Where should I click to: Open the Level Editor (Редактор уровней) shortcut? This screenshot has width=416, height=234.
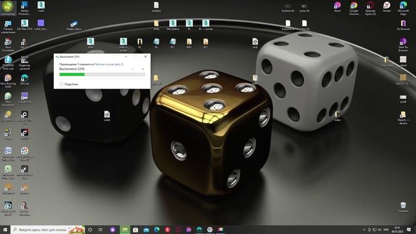click(x=25, y=63)
